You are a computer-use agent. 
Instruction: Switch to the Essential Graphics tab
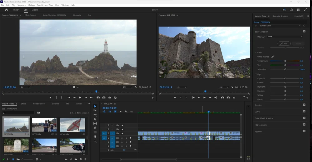point(280,16)
